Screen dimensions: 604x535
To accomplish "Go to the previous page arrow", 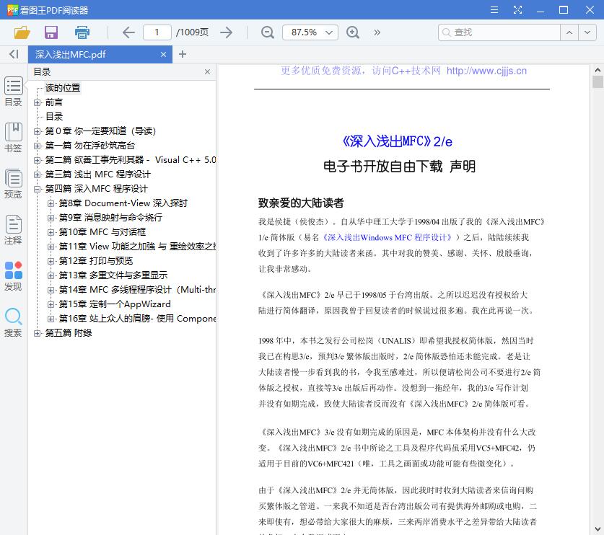I will coord(128,32).
